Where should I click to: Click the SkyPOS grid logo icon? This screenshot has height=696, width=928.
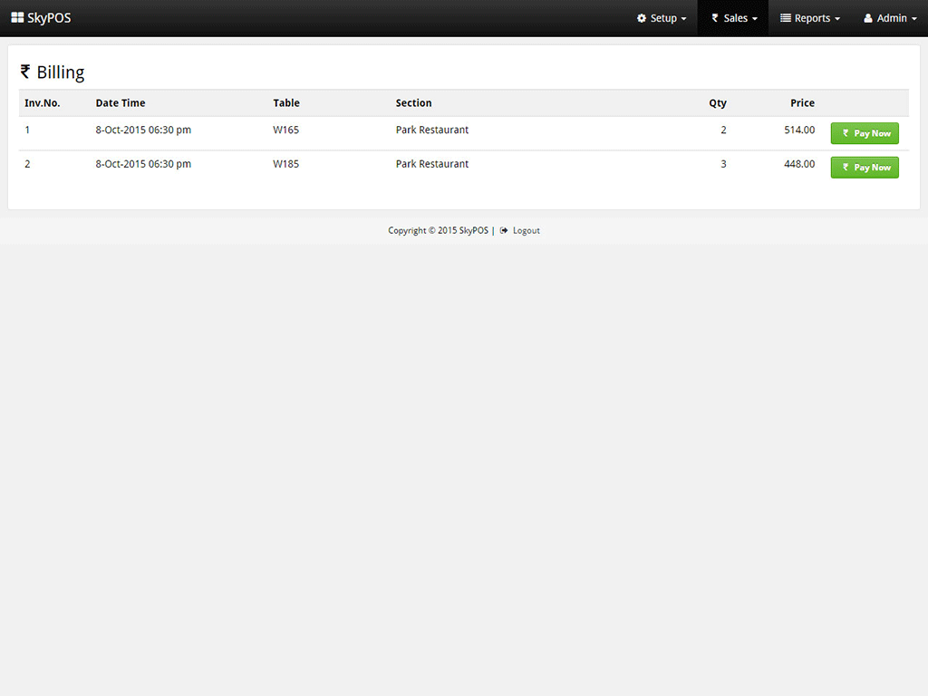[17, 18]
